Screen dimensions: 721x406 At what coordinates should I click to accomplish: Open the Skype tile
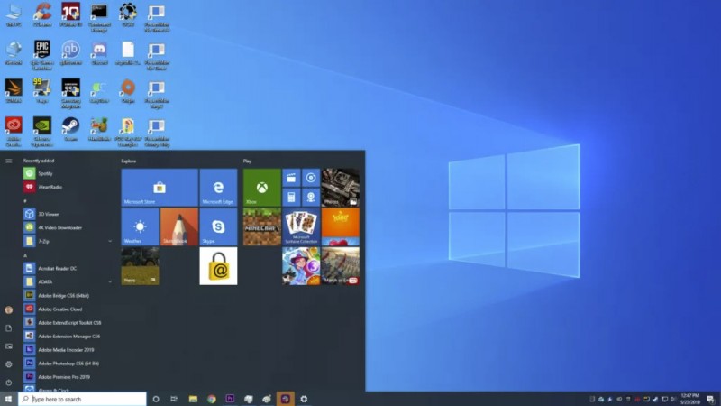[x=218, y=226]
